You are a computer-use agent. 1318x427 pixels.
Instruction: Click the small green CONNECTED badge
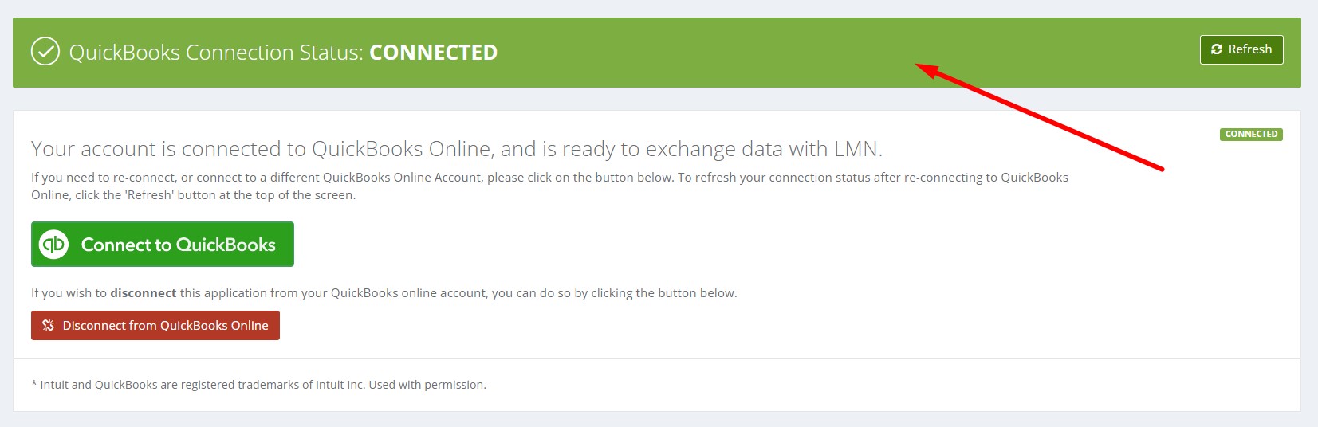[x=1251, y=135]
